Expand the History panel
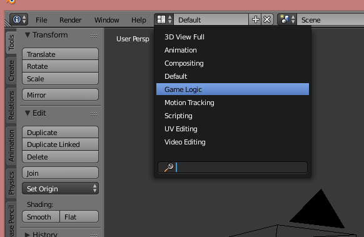The image size is (364, 237). 28,234
